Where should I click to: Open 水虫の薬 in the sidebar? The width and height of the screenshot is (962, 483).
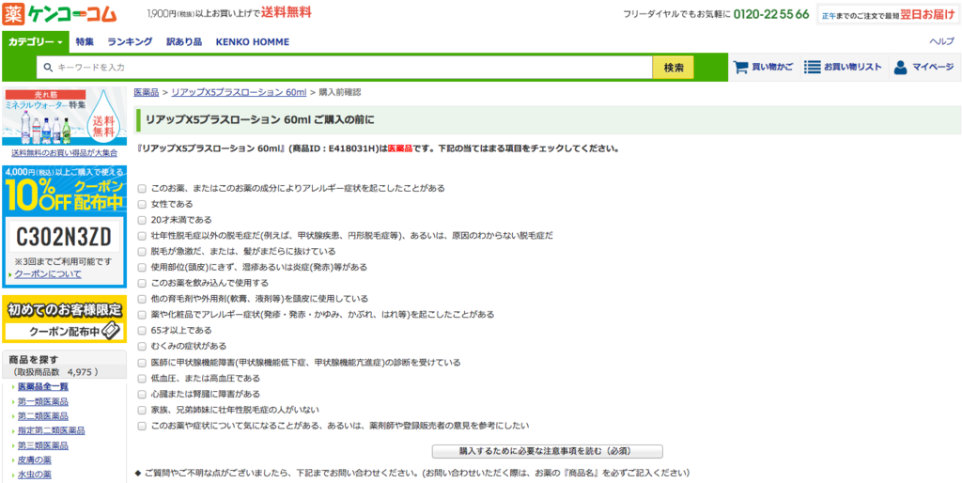point(35,475)
